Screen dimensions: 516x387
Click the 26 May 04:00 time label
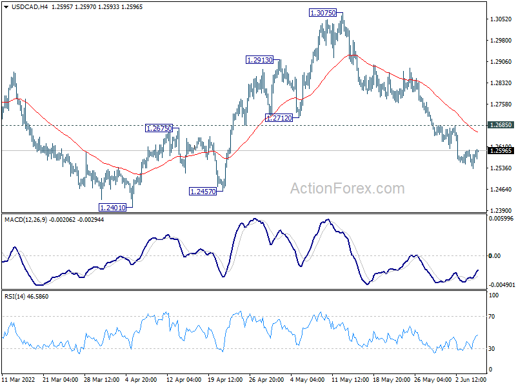pos(433,379)
